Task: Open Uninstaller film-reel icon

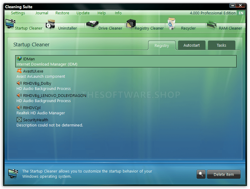Action: [x=50, y=24]
